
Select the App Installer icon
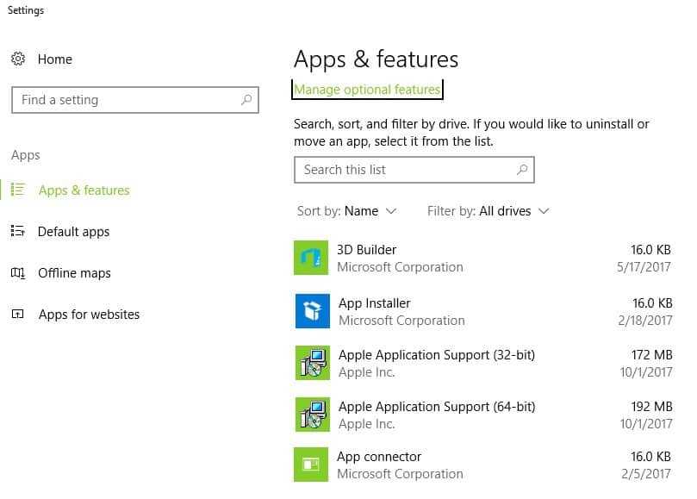313,311
